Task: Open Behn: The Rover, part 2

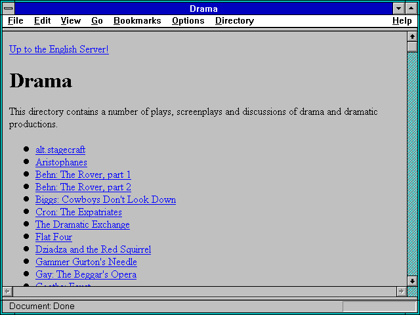Action: click(x=83, y=187)
